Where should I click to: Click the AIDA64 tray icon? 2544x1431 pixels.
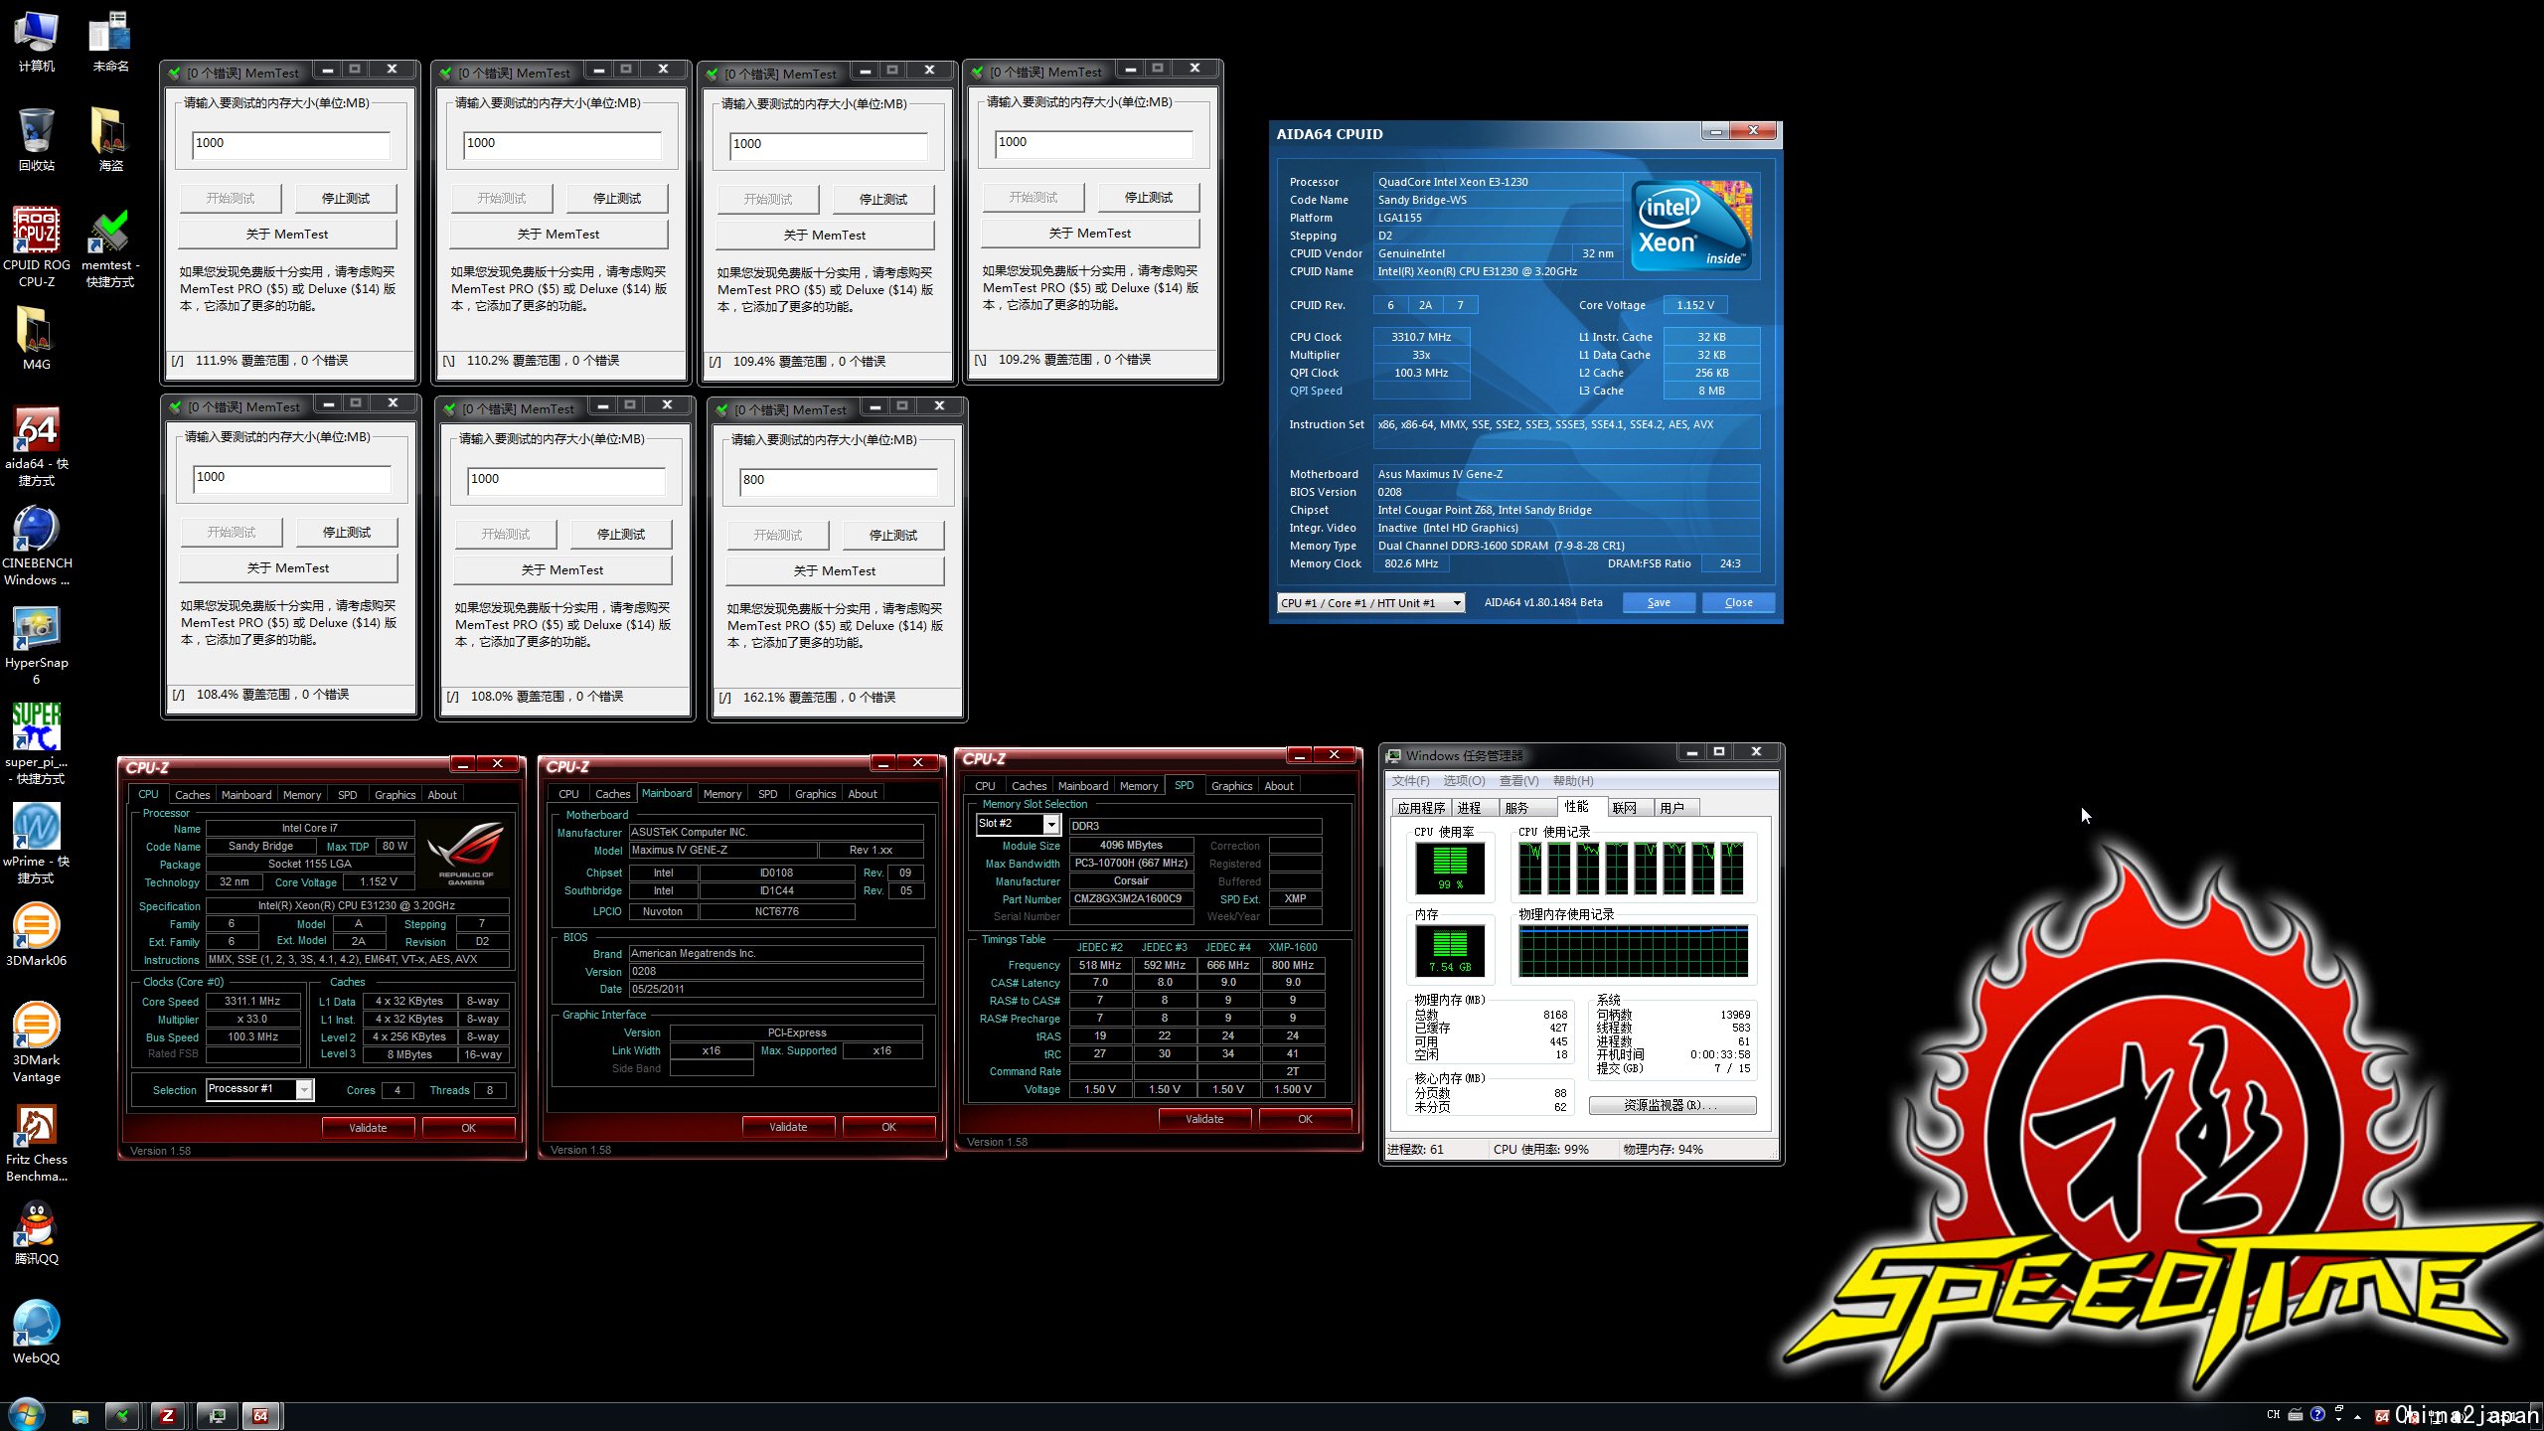[x=2381, y=1416]
